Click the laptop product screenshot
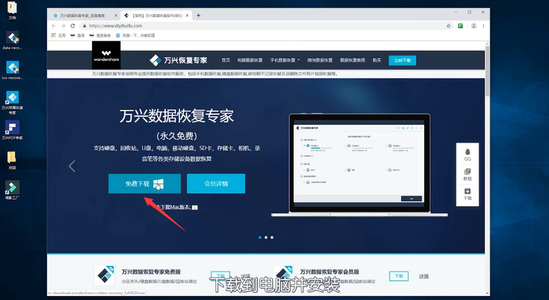549x300 pixels. (360, 165)
